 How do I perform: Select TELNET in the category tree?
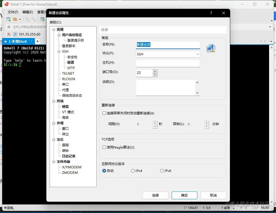point(68,74)
